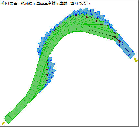Select the blue rear axle circle marker
Image resolution: width=139 pixels, height=127 pixels.
pos(130,54)
